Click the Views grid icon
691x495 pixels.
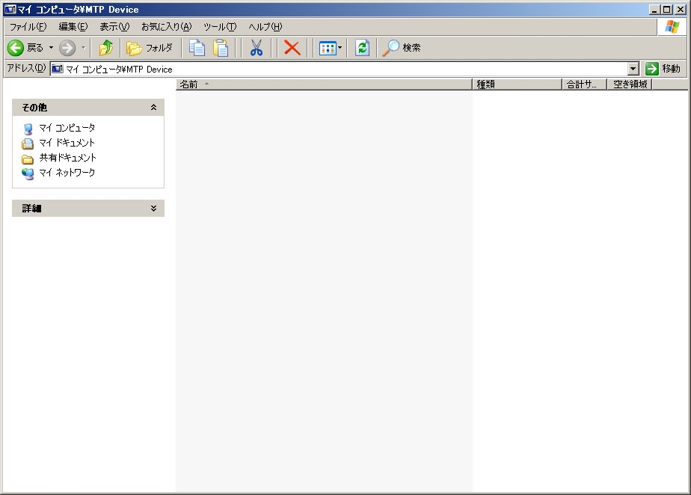click(x=328, y=48)
